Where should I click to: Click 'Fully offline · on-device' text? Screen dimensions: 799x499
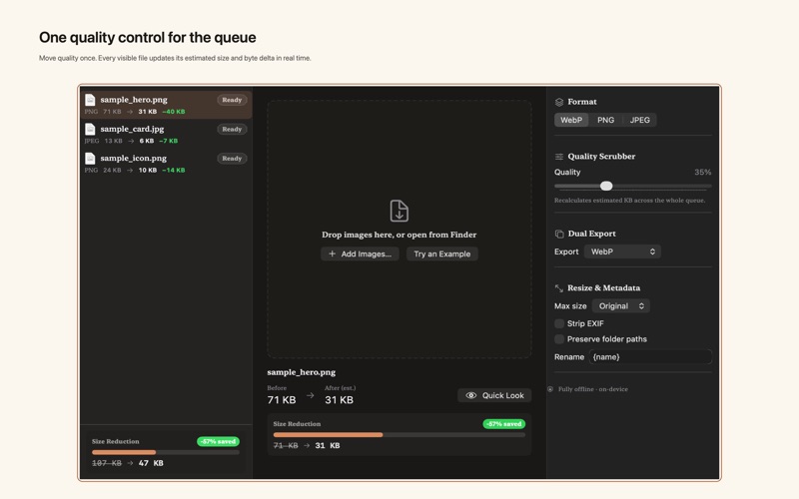click(592, 389)
